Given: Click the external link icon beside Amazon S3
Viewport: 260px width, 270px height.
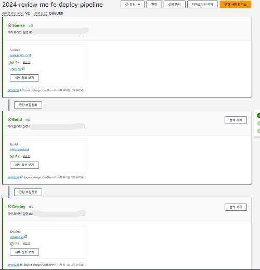Looking at the screenshot, I should pyautogui.click(x=26, y=236).
